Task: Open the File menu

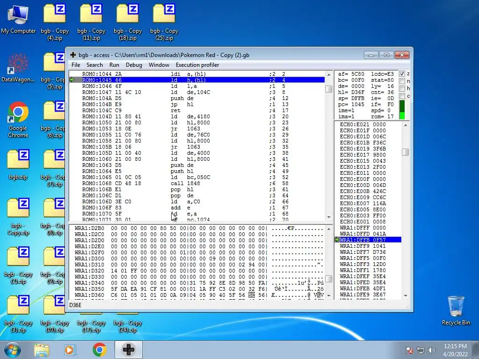Action: (x=76, y=65)
